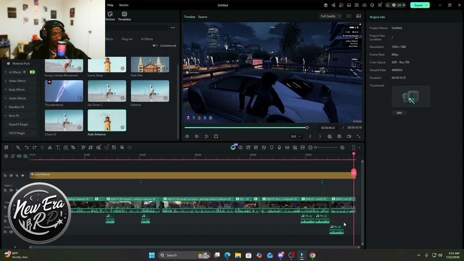Take a snapshot with the camera icon
The height and width of the screenshot is (261, 464).
point(339,136)
